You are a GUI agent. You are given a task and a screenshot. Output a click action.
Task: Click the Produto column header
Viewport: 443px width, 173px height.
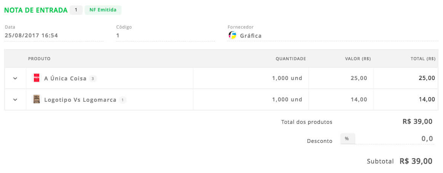[x=39, y=59]
